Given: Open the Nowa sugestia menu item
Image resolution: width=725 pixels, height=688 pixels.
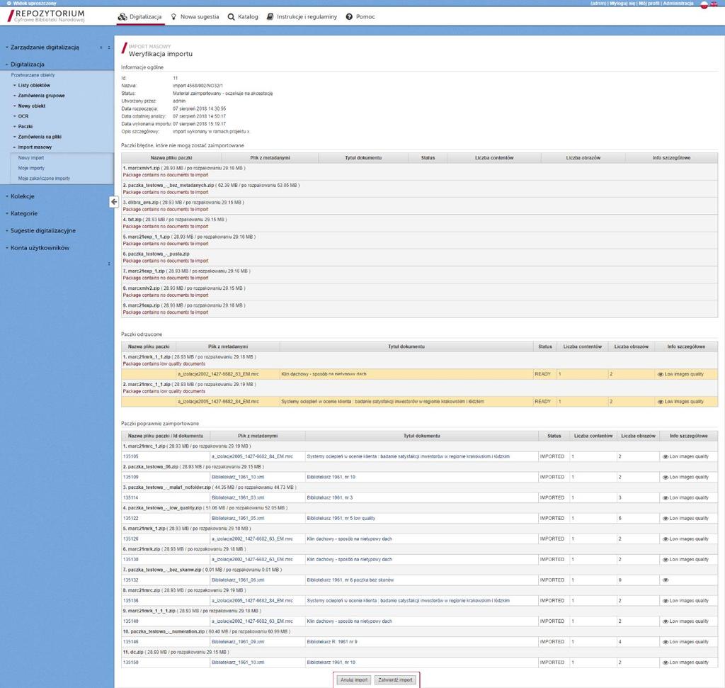Looking at the screenshot, I should tap(195, 17).
